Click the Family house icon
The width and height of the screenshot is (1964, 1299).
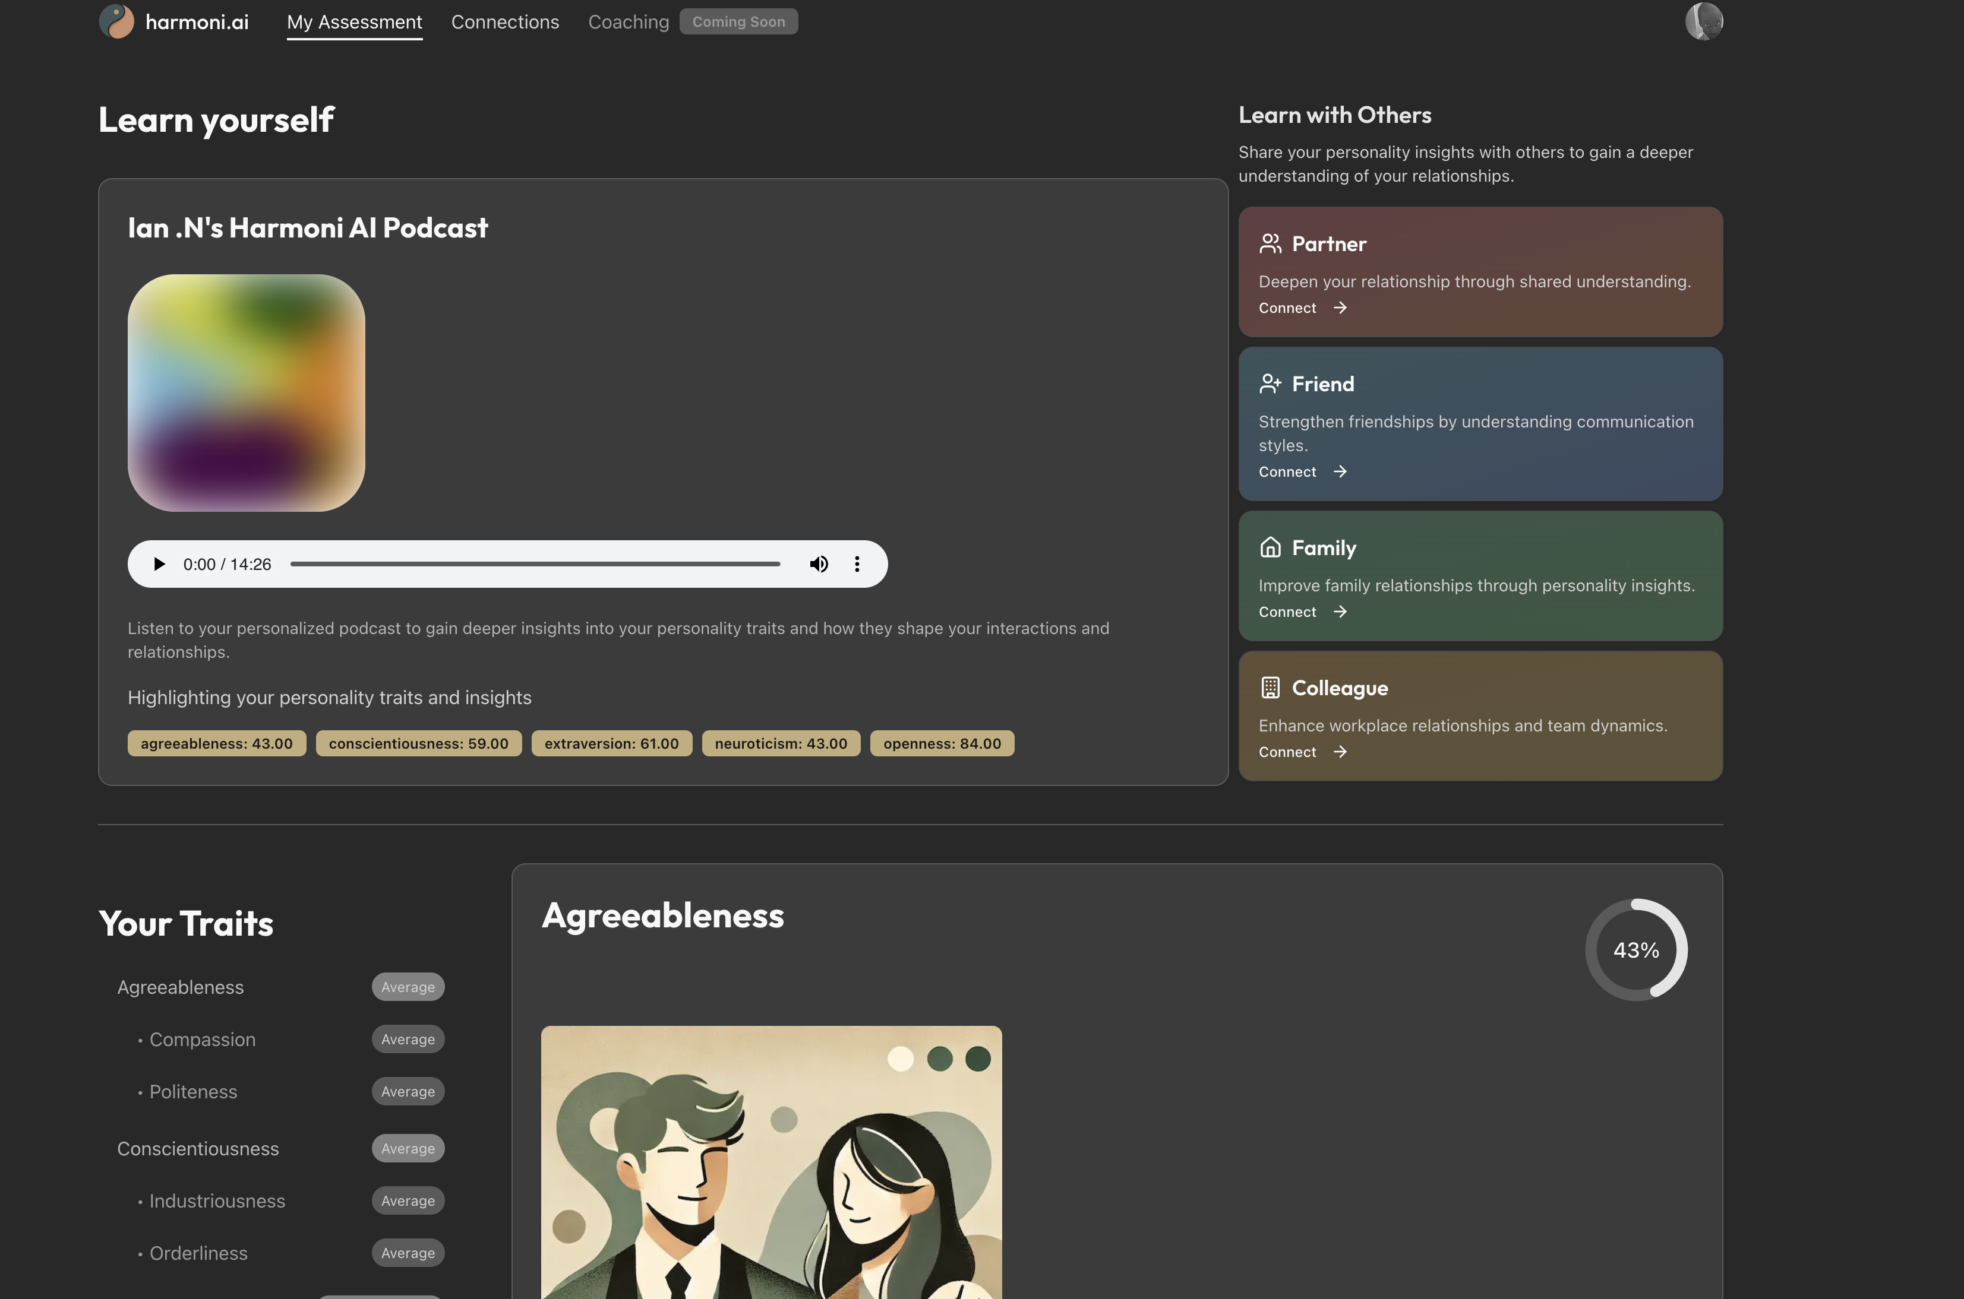1270,547
